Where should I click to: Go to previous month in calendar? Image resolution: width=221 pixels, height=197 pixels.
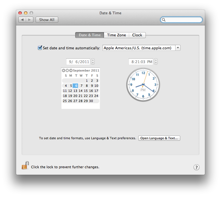click(63, 70)
